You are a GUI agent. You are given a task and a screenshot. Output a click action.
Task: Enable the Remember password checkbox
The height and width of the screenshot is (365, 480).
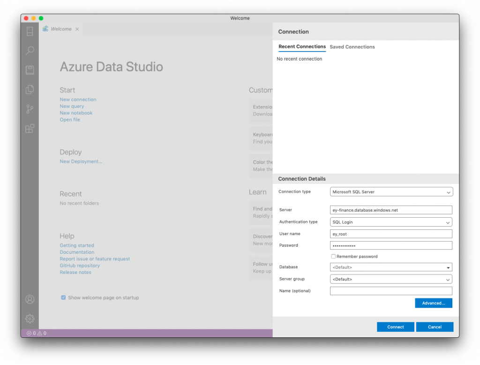(333, 257)
